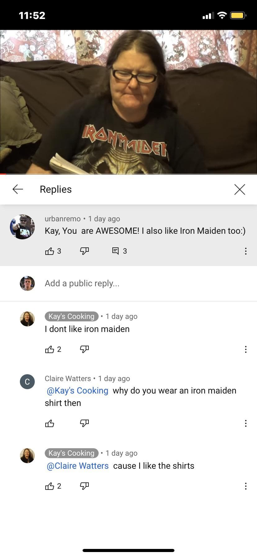Tap the video player to show controls
257x557 pixels.
pyautogui.click(x=128, y=102)
